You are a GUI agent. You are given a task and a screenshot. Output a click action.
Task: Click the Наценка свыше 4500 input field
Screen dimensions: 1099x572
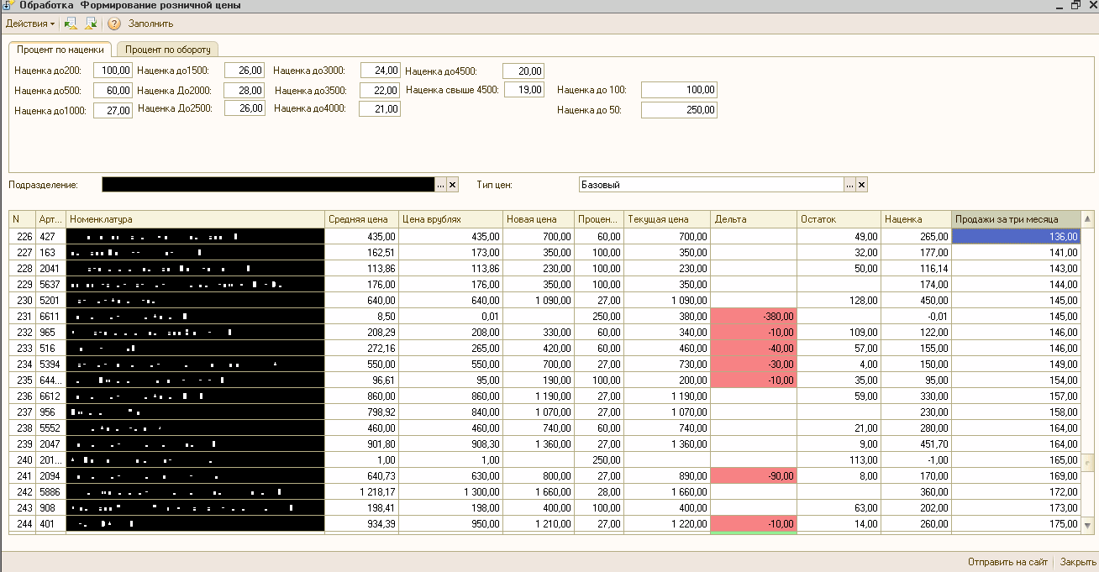[x=524, y=90]
